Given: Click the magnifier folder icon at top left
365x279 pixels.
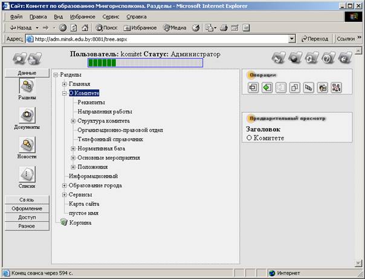Looking at the screenshot, I should pos(19,58).
